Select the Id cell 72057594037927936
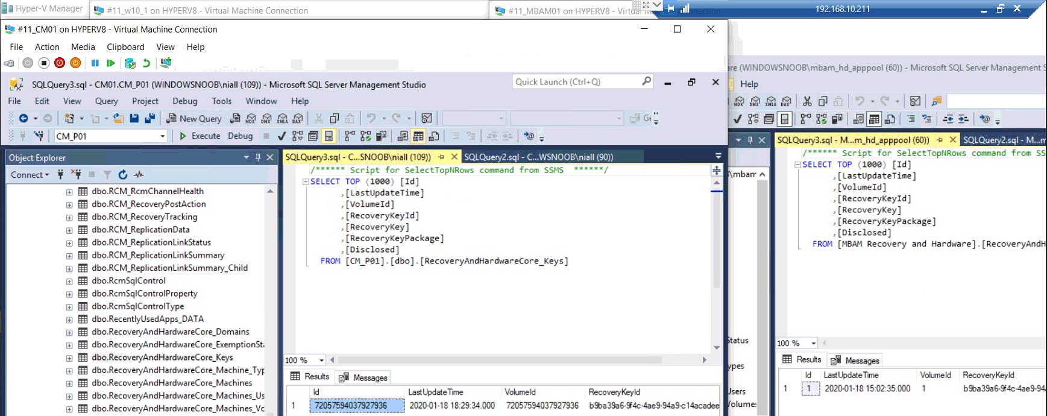This screenshot has height=416, width=1047. [357, 406]
